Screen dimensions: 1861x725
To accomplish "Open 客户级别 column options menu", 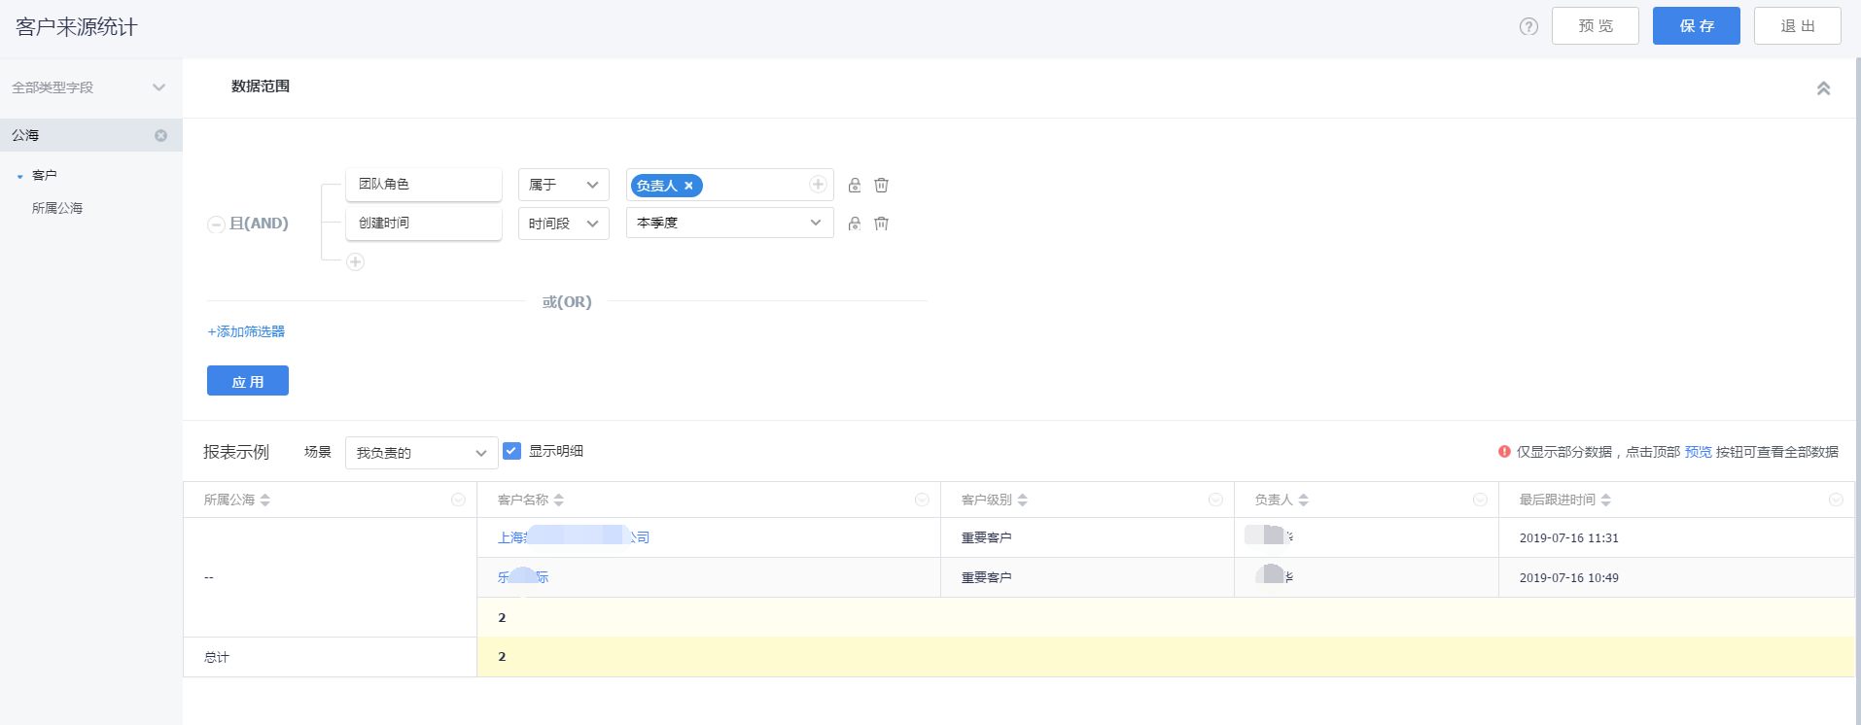I will coord(1215,500).
